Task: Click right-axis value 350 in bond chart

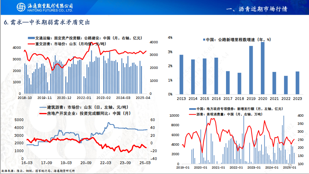Action: click(x=300, y=124)
